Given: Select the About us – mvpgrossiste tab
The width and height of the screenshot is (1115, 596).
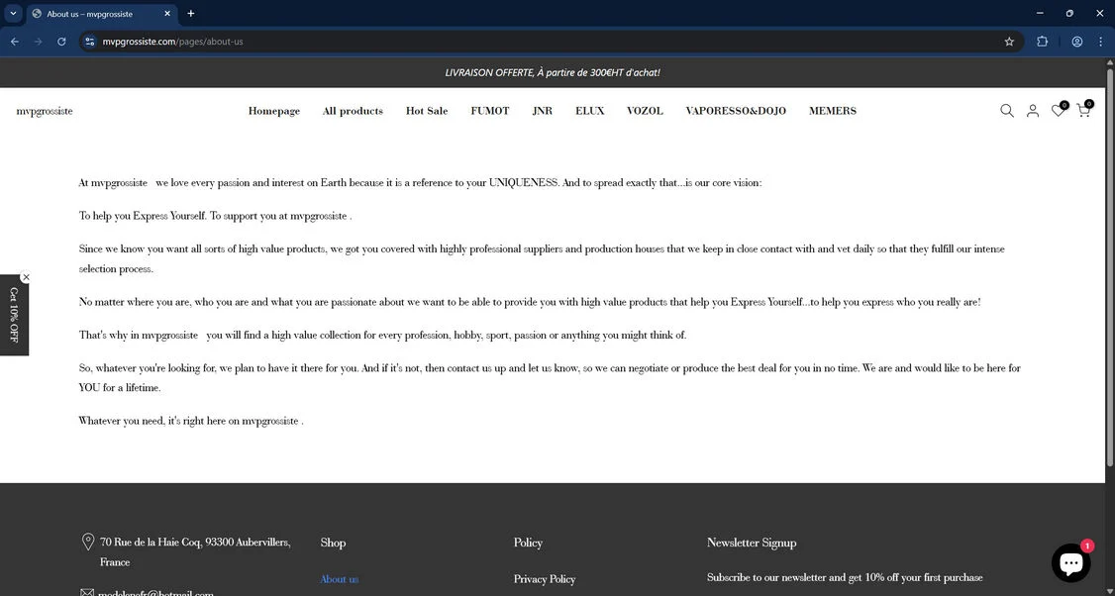Looking at the screenshot, I should (102, 14).
